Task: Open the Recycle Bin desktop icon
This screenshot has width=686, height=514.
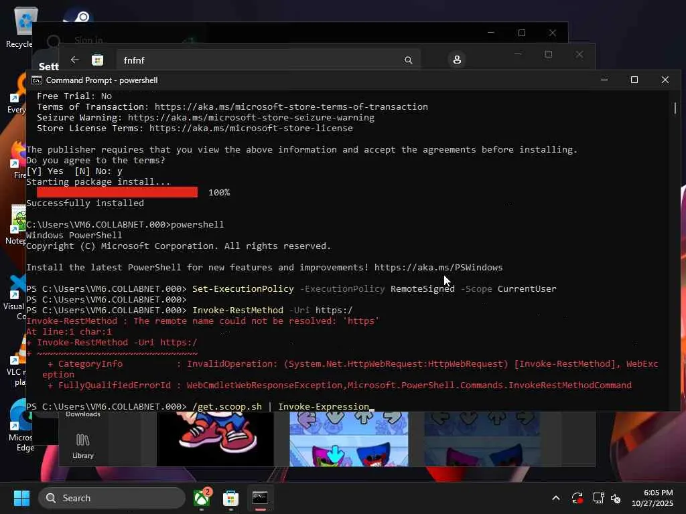Action: click(x=22, y=27)
